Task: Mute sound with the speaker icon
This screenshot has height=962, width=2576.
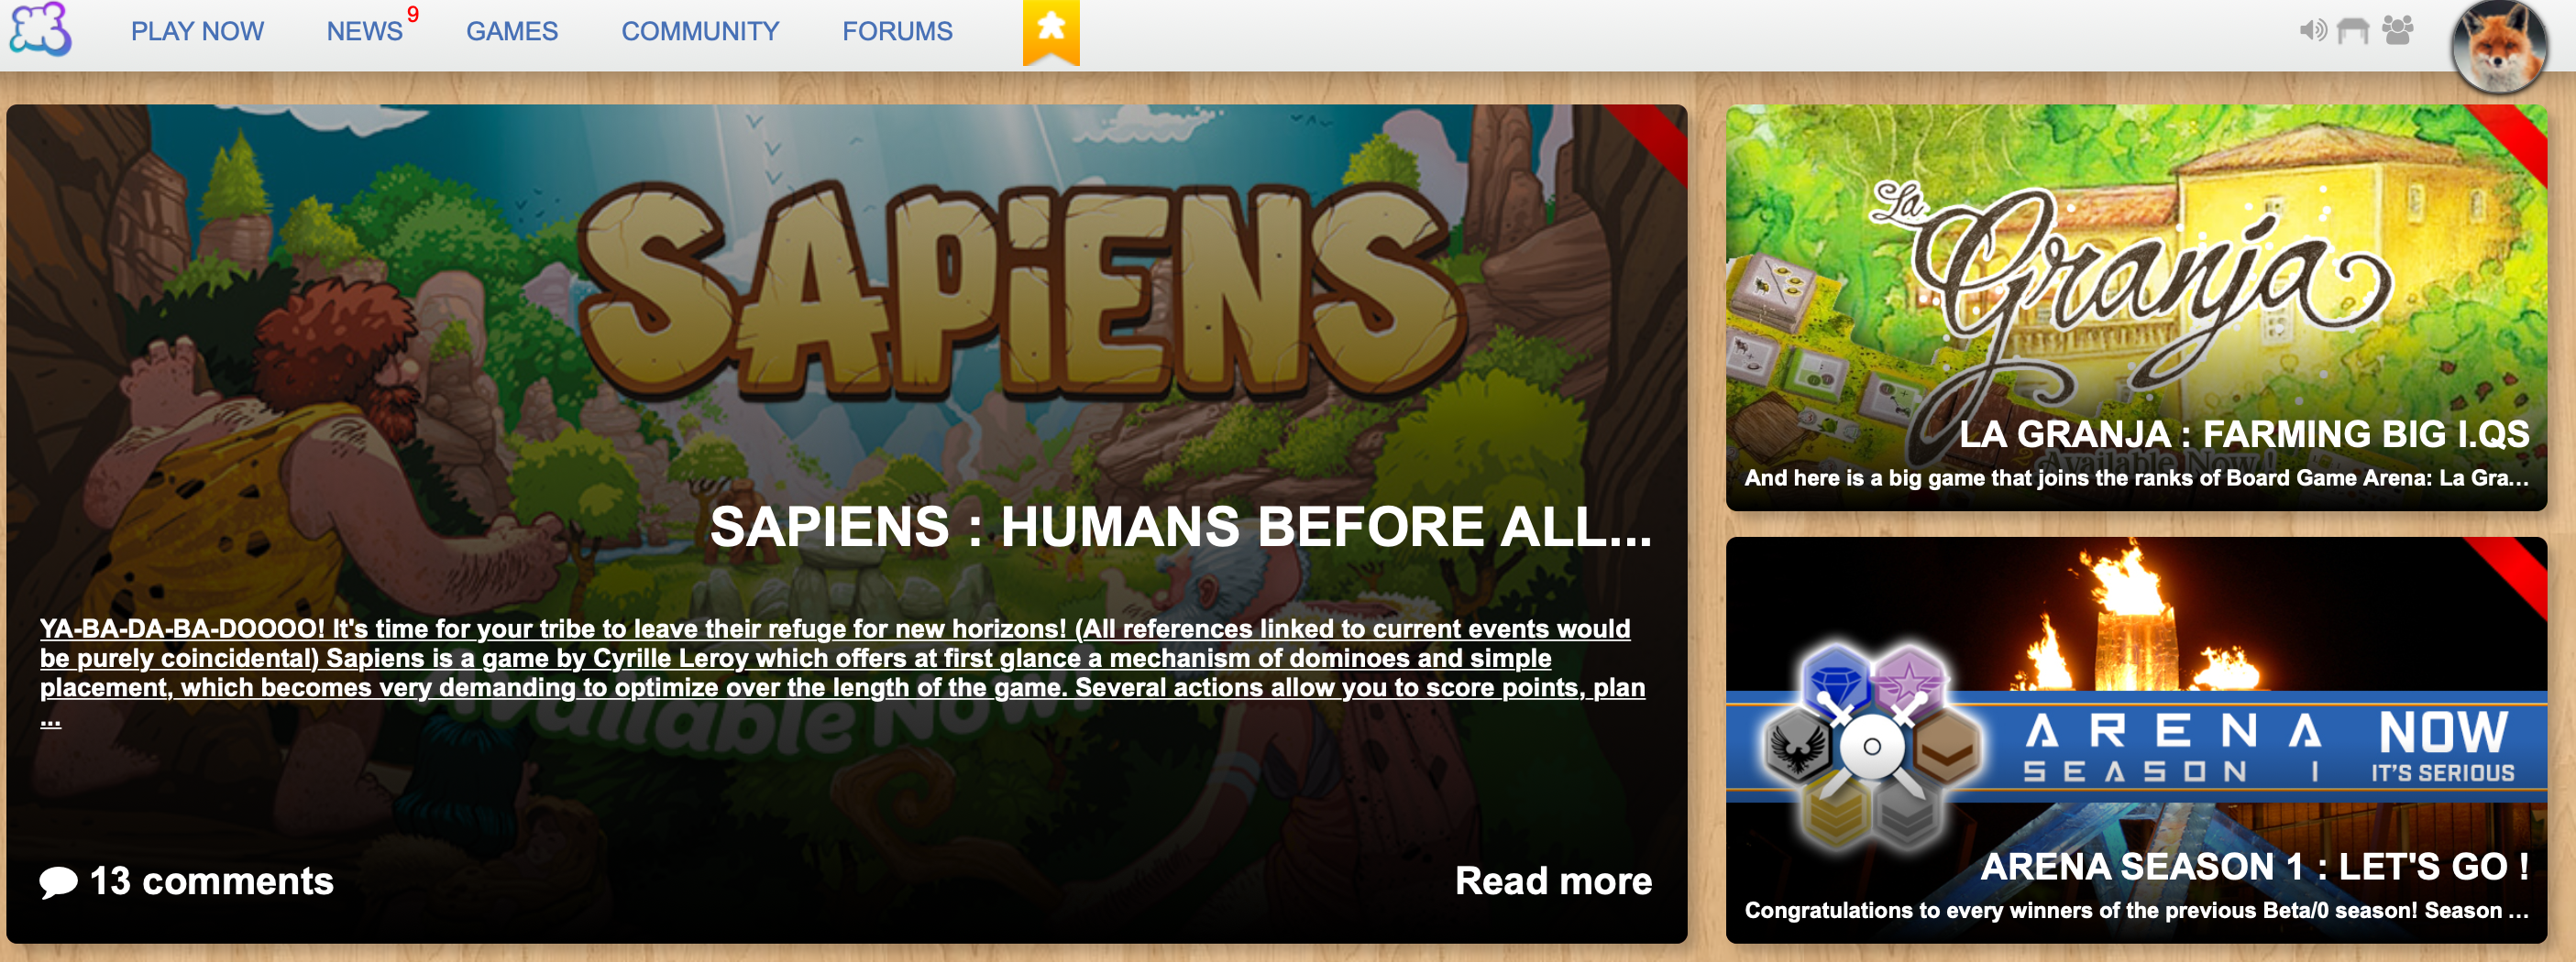Action: [2313, 31]
